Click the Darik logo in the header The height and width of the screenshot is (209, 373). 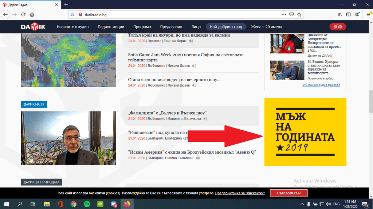pyautogui.click(x=34, y=27)
